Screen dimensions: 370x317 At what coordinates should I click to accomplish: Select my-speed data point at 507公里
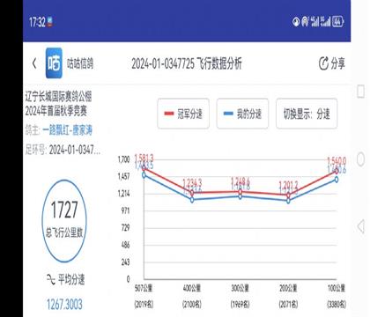coord(144,175)
